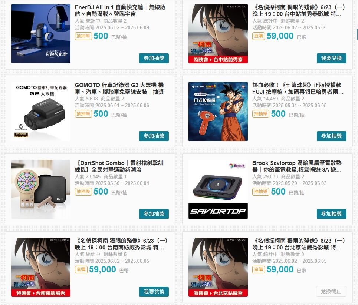Click the 抽抽樂 tag on DartShot Combo listing
Screen dimensions: 358x305
tap(83, 192)
